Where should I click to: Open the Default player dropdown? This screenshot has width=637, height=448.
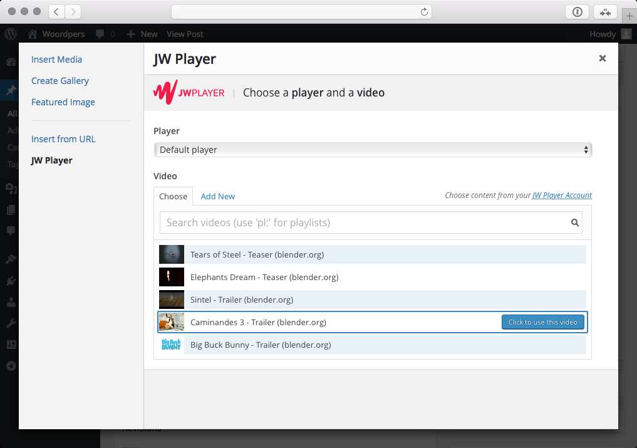pyautogui.click(x=373, y=150)
